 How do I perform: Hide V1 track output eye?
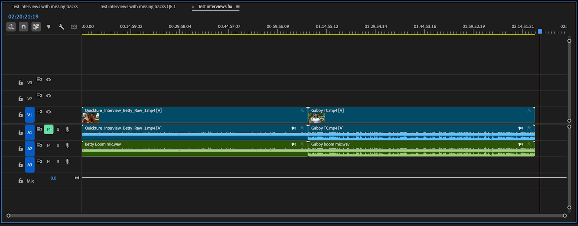tap(49, 112)
